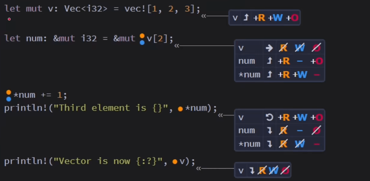Click +R in the v row with refresh arrow

[x=284, y=117]
